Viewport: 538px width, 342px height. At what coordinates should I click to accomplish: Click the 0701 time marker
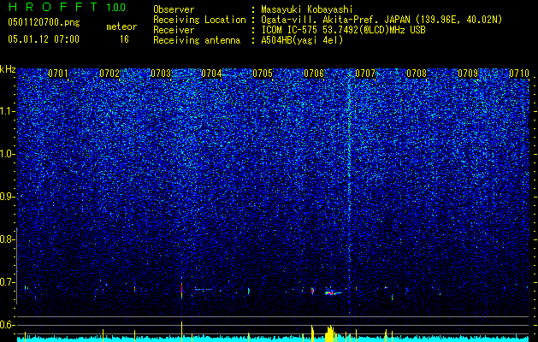58,74
